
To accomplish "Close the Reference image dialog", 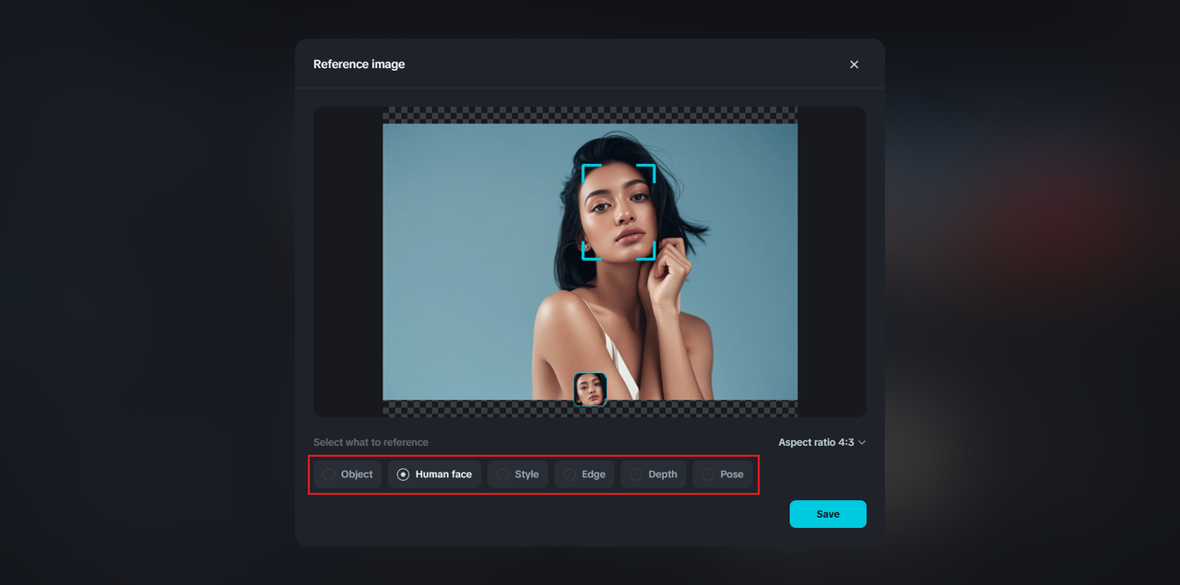I will point(854,64).
